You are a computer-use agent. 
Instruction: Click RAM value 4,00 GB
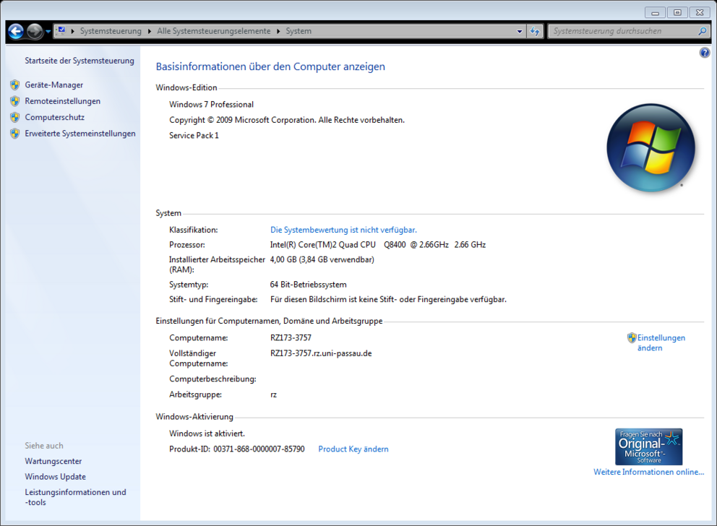pos(322,259)
